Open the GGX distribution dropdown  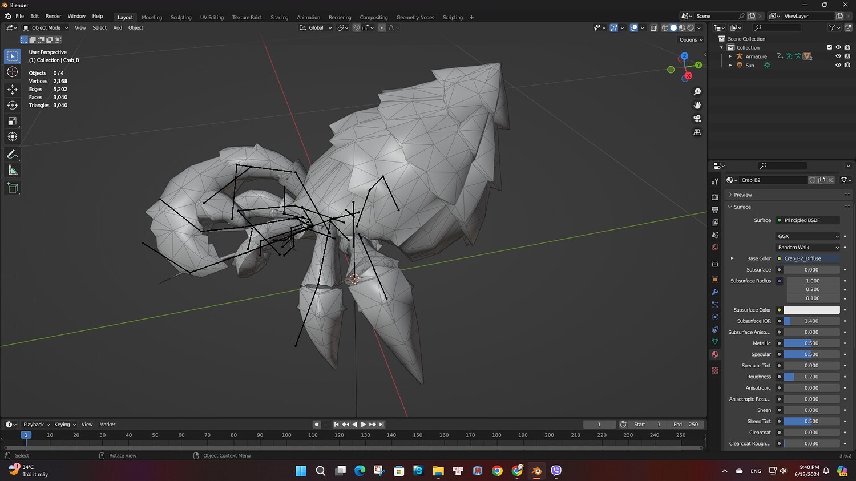pos(808,236)
